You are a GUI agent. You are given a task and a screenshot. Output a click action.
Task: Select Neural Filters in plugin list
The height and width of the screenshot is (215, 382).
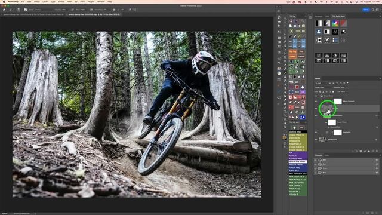coord(298,165)
